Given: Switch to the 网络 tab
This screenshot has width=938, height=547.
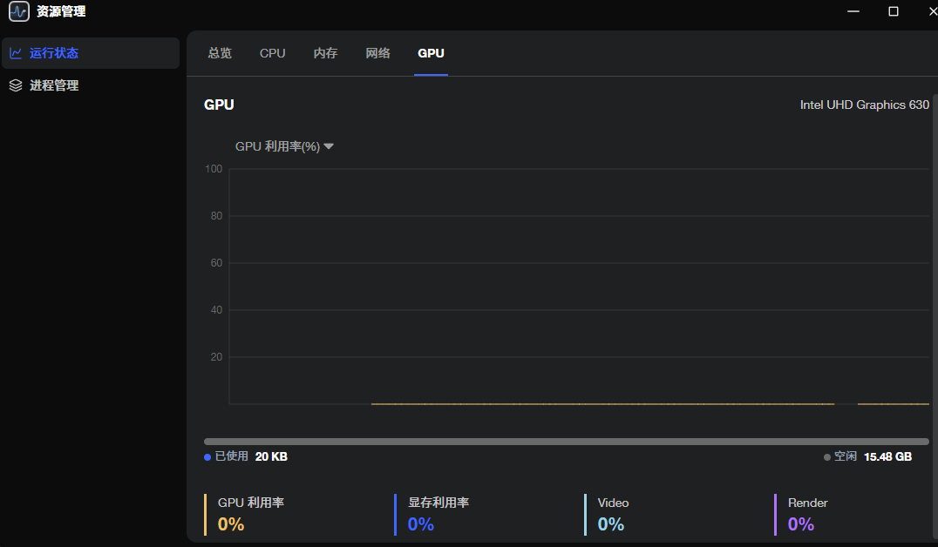Looking at the screenshot, I should click(x=377, y=53).
